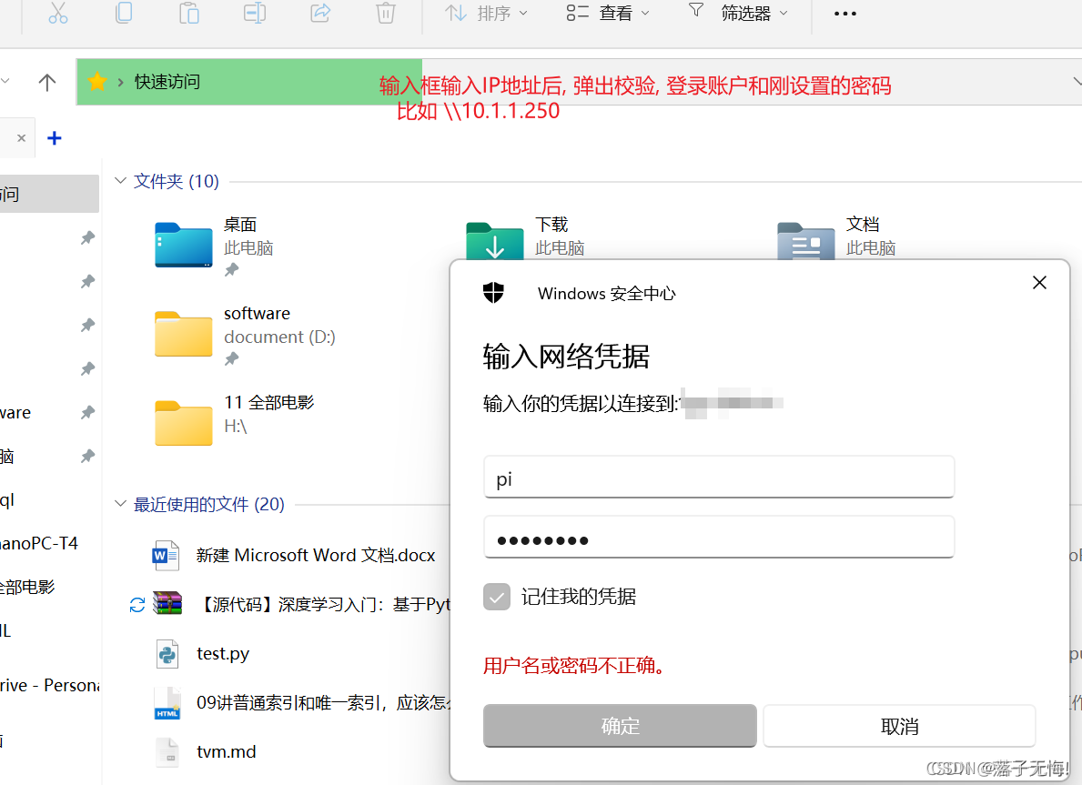The image size is (1082, 785).
Task: Click the Quick Access star icon
Action: [x=96, y=81]
